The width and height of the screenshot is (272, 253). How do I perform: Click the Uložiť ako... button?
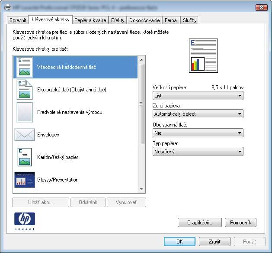41,202
